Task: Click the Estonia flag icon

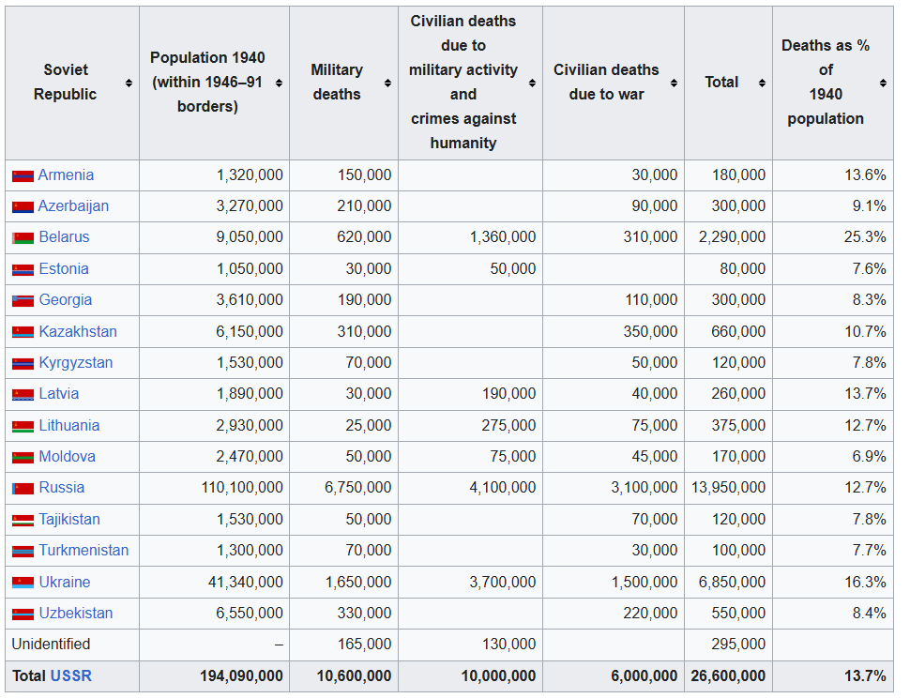Action: 23,270
